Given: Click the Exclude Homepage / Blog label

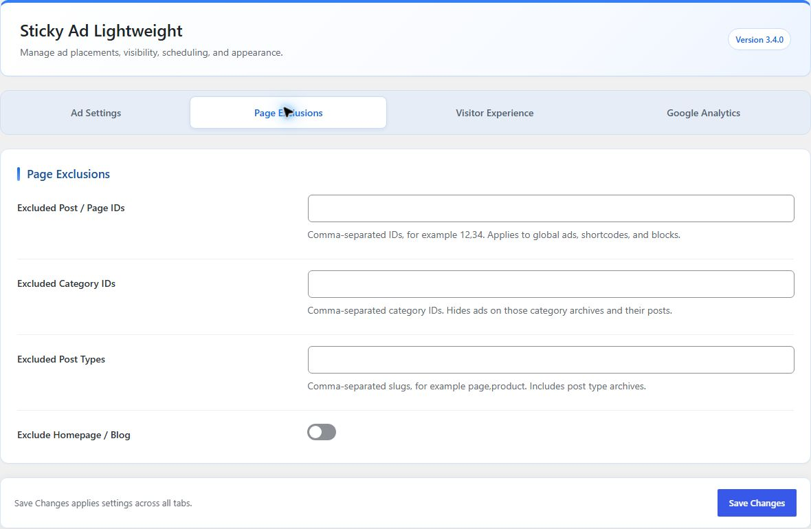Looking at the screenshot, I should [74, 435].
